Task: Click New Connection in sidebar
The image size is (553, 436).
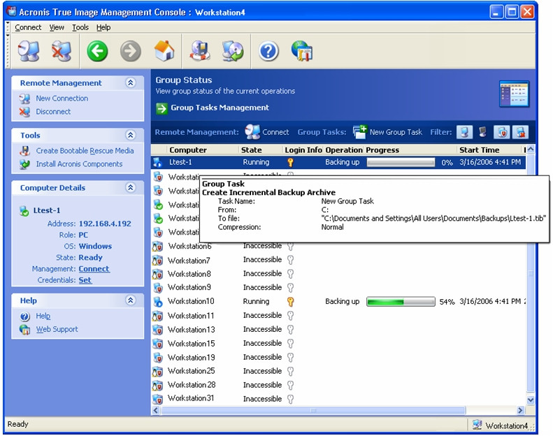Action: pos(62,99)
